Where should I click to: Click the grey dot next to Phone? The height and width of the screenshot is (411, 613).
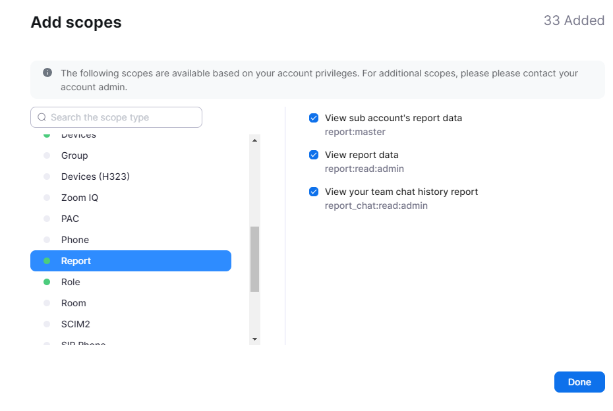(47, 240)
